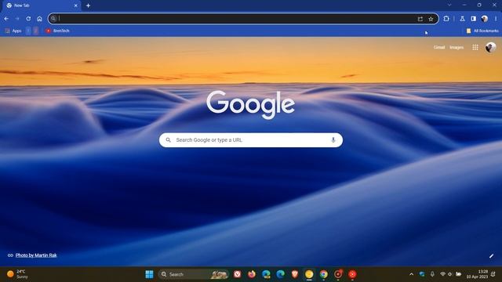Open Chrome Canary from the taskbar

pos(309,274)
